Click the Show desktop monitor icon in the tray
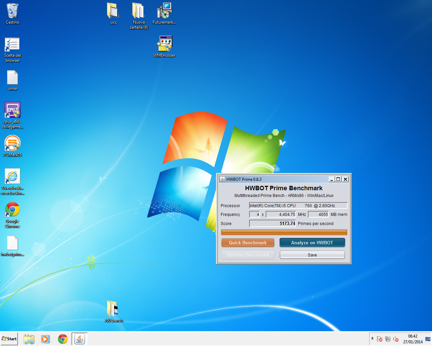Viewport: 432px width, 346px height. click(x=428, y=339)
